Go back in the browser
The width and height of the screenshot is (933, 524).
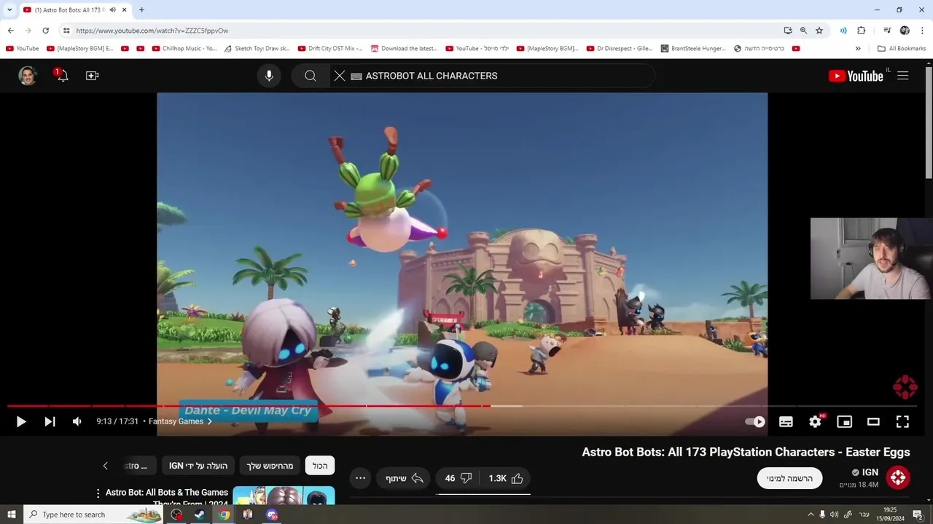click(x=10, y=31)
